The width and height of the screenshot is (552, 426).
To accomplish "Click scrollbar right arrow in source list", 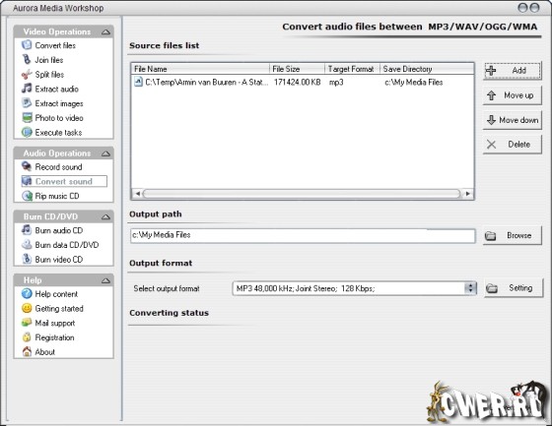I will (x=468, y=193).
